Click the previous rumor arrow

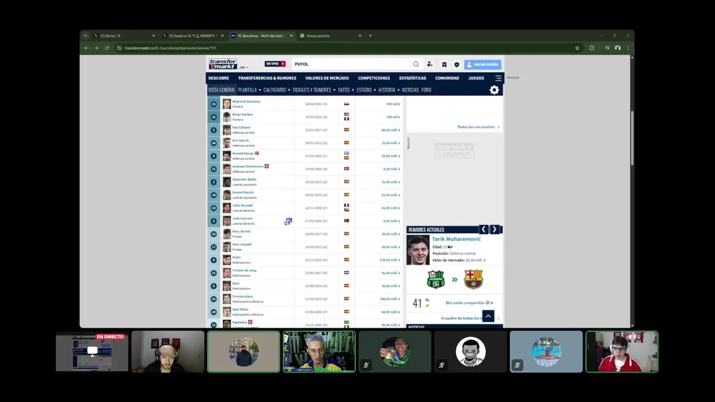pyautogui.click(x=484, y=229)
